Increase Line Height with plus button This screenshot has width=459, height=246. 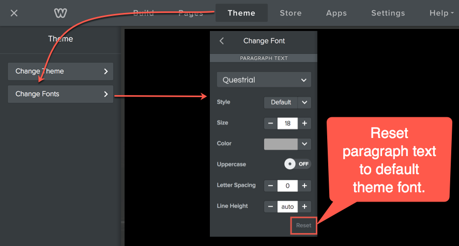(304, 207)
